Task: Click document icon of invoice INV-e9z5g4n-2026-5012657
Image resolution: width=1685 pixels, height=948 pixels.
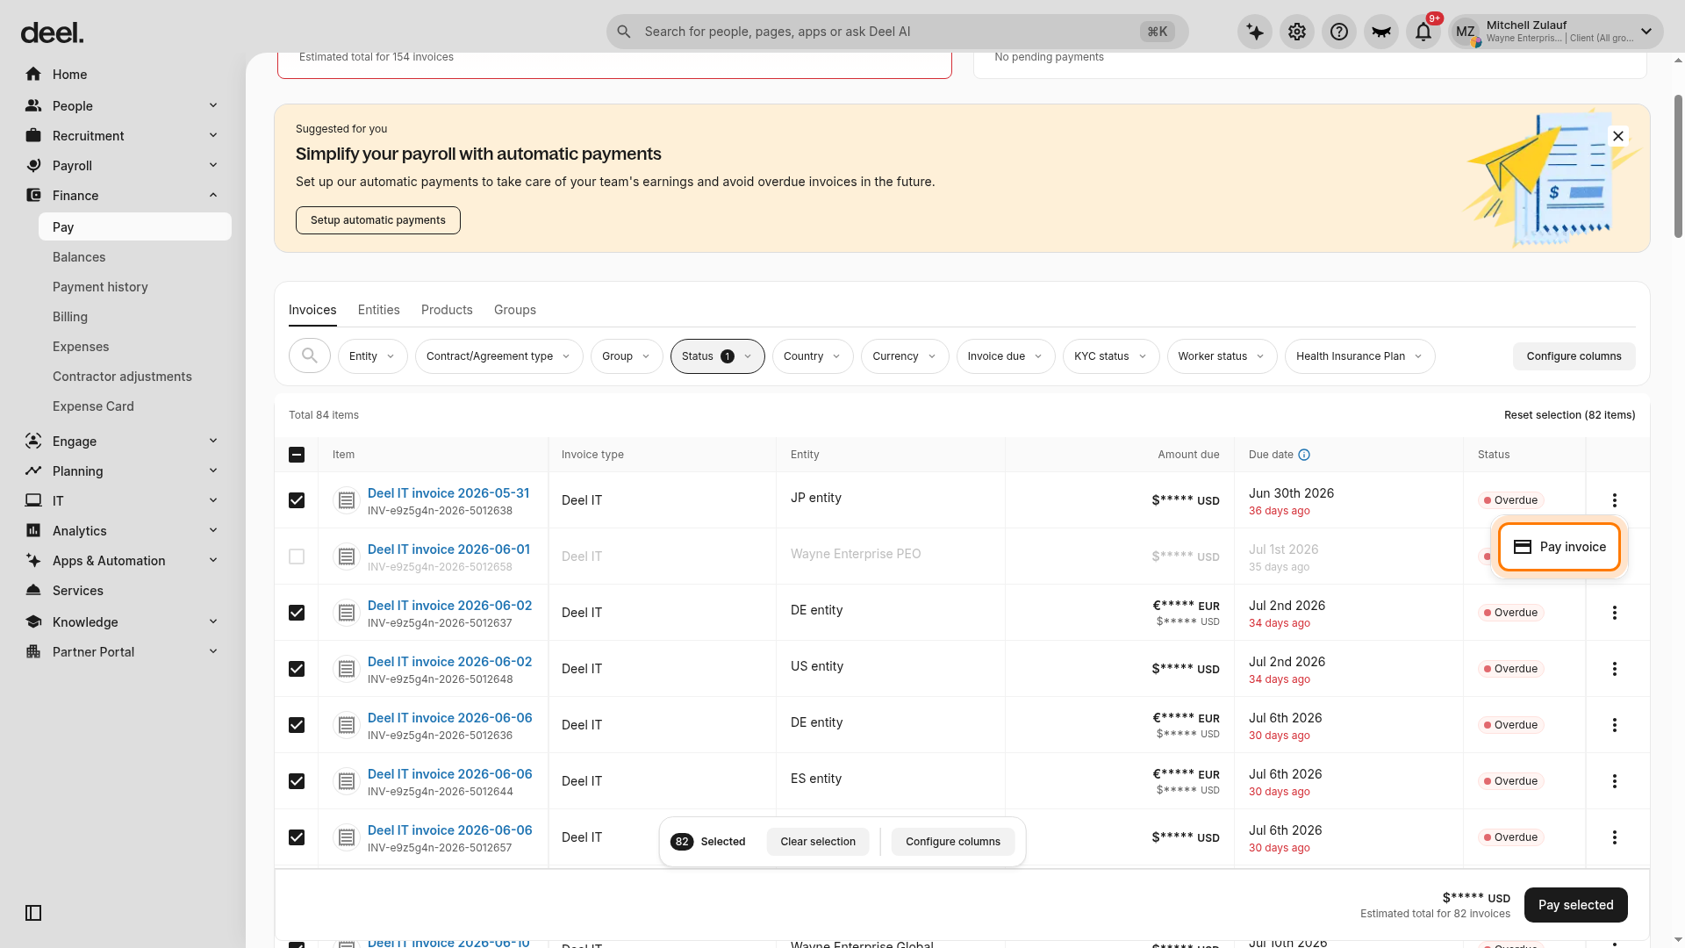Action: coord(347,837)
